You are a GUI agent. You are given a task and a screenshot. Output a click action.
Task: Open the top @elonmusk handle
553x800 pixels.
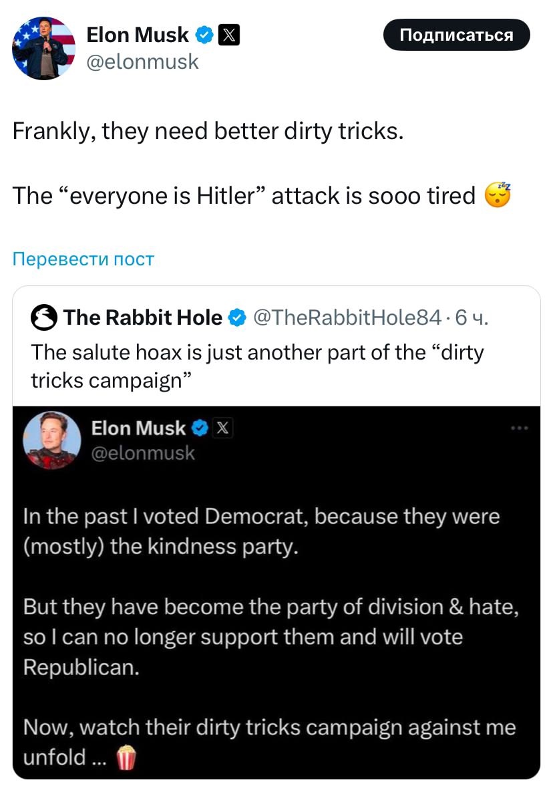(142, 61)
